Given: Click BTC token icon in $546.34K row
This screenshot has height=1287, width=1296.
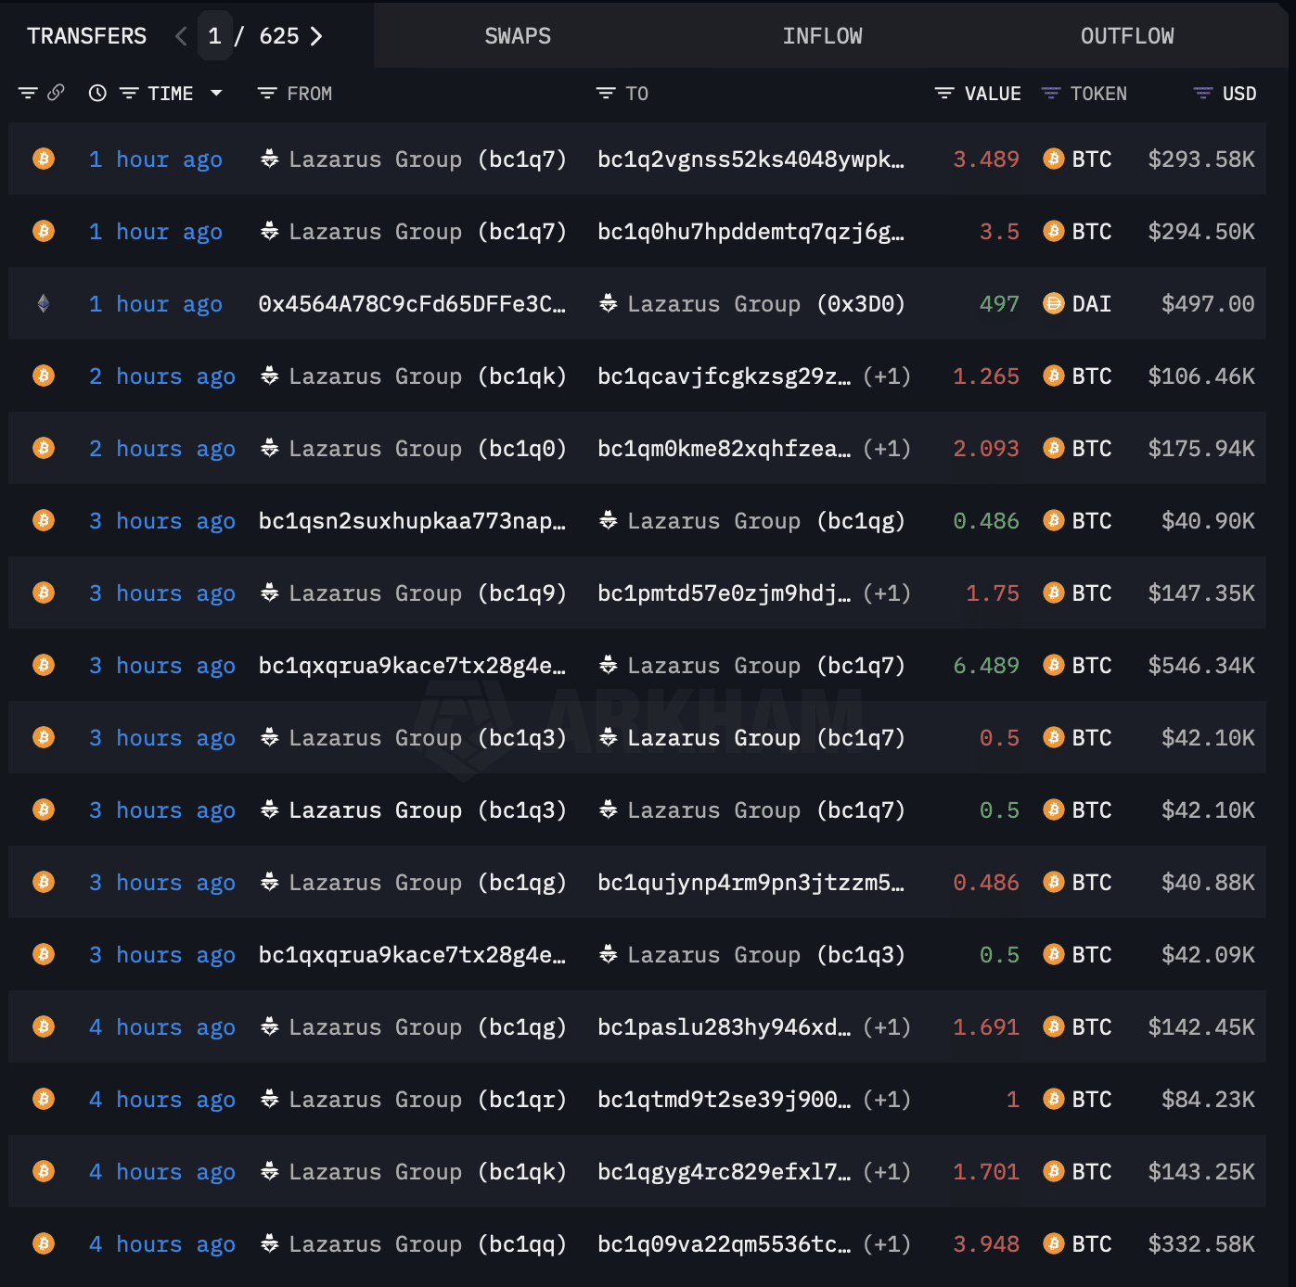Looking at the screenshot, I should [1054, 665].
